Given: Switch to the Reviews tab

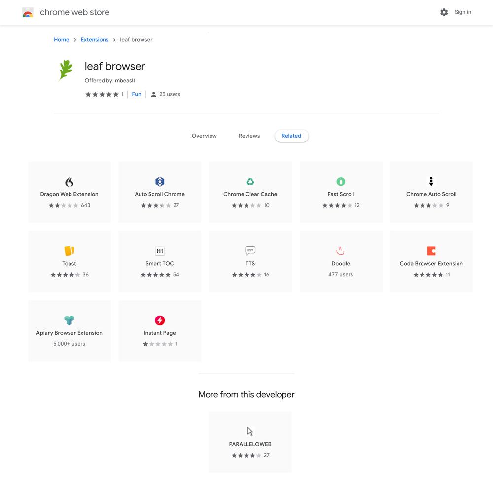Looking at the screenshot, I should [249, 136].
